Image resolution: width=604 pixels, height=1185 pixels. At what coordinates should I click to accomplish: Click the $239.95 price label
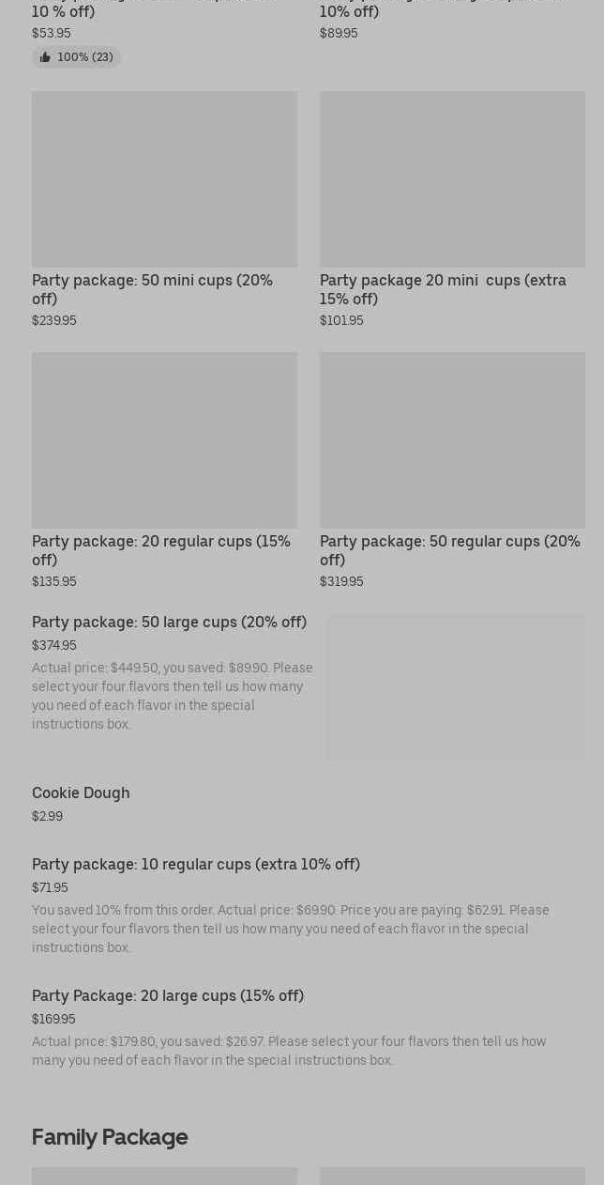point(54,321)
